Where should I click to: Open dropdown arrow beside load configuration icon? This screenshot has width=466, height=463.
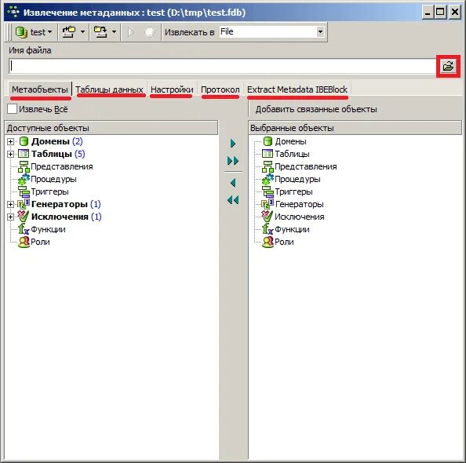(x=82, y=32)
